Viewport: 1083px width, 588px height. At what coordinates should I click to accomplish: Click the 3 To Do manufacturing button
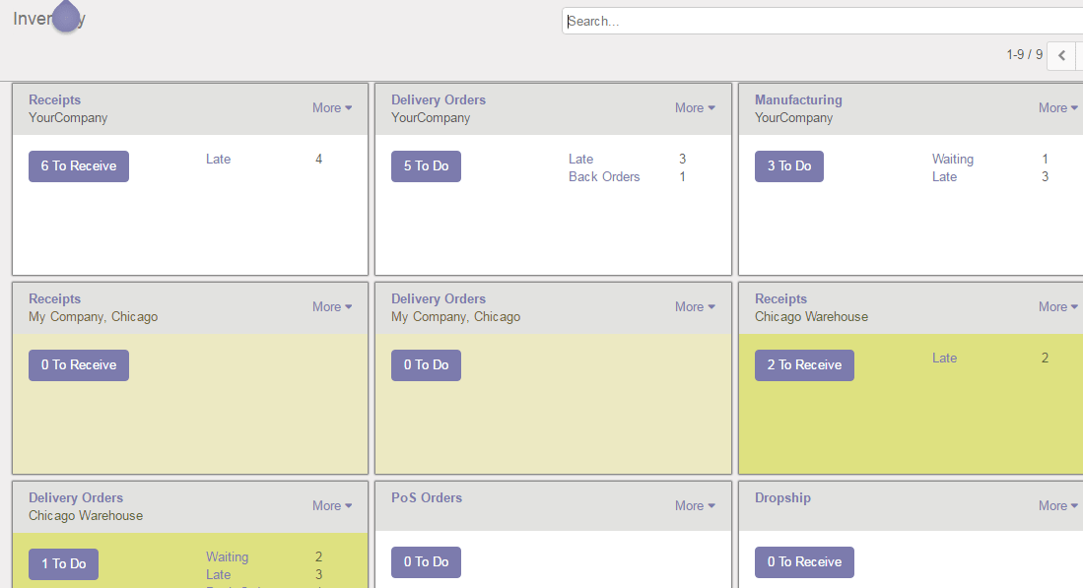(789, 166)
